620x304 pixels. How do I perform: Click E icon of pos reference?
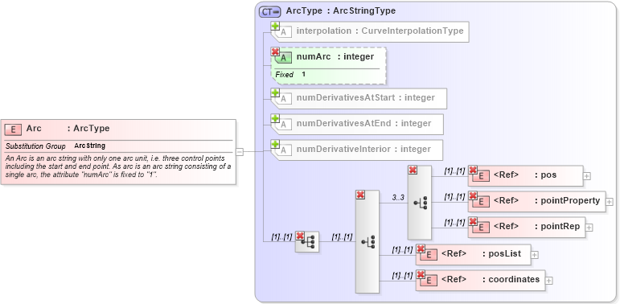481,176
